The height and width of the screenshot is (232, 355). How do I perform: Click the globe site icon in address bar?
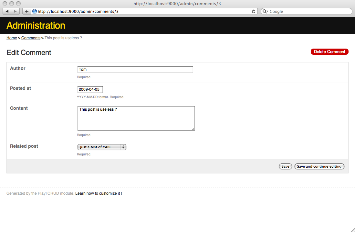pyautogui.click(x=35, y=11)
